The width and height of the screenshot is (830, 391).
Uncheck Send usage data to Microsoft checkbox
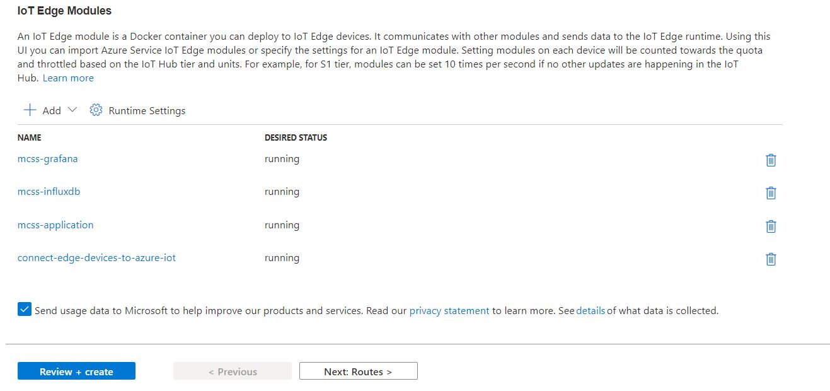(25, 310)
